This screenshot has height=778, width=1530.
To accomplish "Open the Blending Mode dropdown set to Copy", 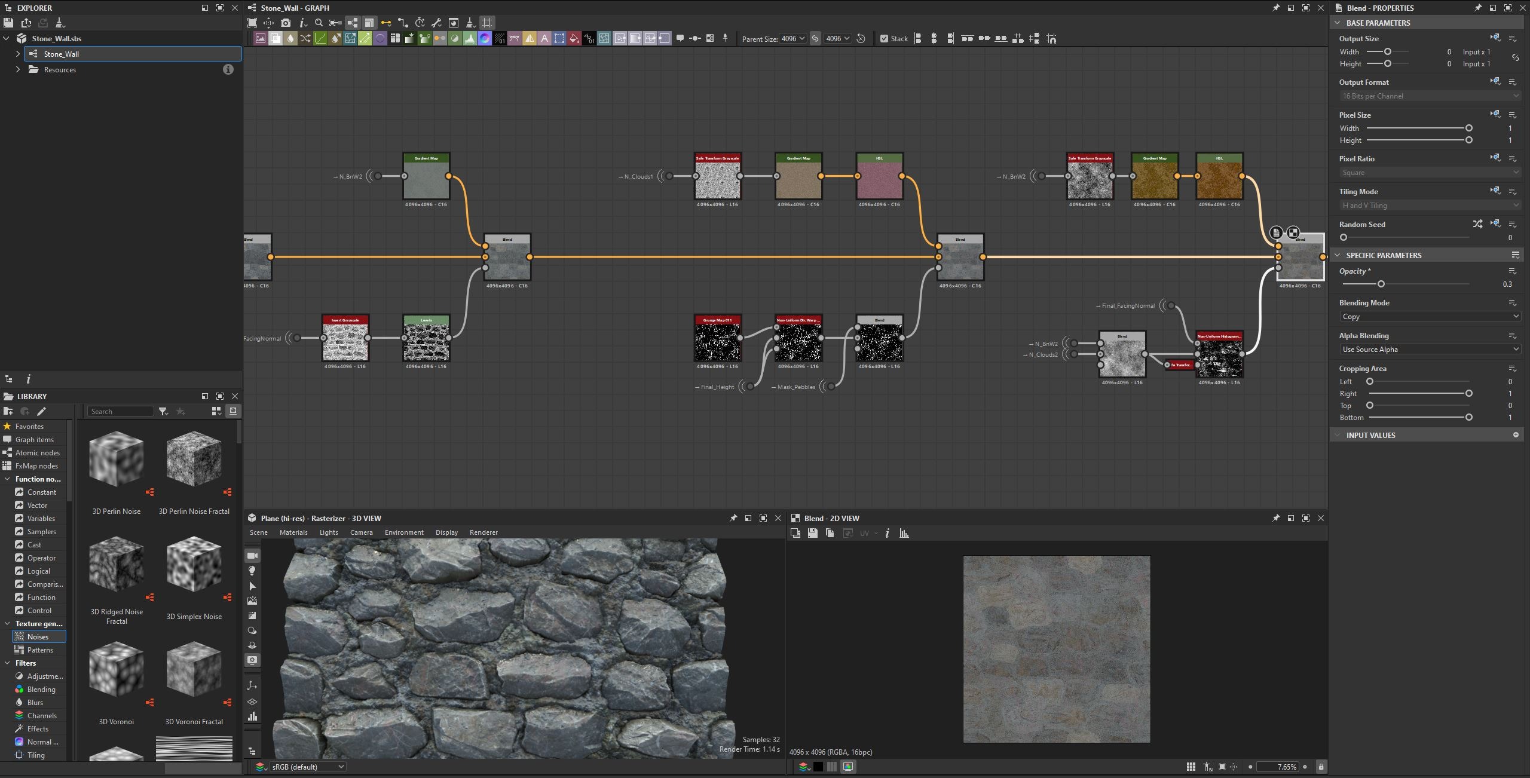I will point(1430,317).
